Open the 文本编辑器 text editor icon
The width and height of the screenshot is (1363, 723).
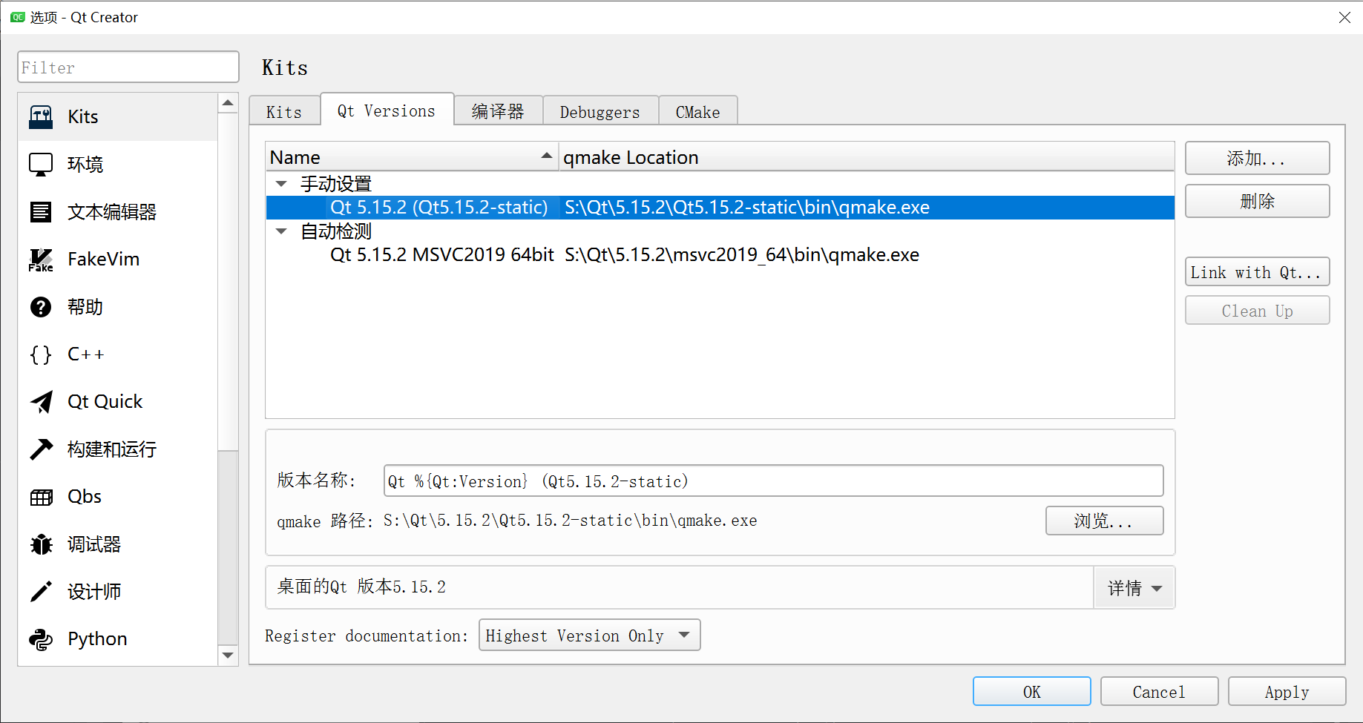(x=41, y=212)
